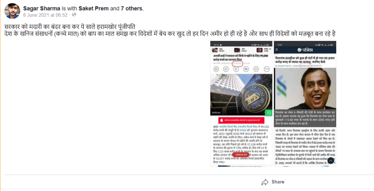Open the three-dots more share options
The width and height of the screenshot is (374, 191).
coord(266,69)
